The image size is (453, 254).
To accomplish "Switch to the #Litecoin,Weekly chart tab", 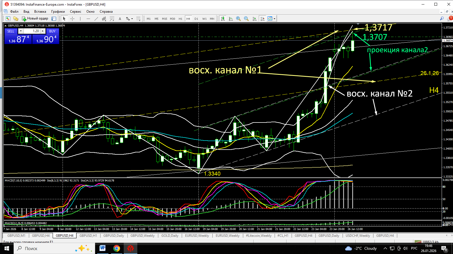I will (x=259, y=236).
